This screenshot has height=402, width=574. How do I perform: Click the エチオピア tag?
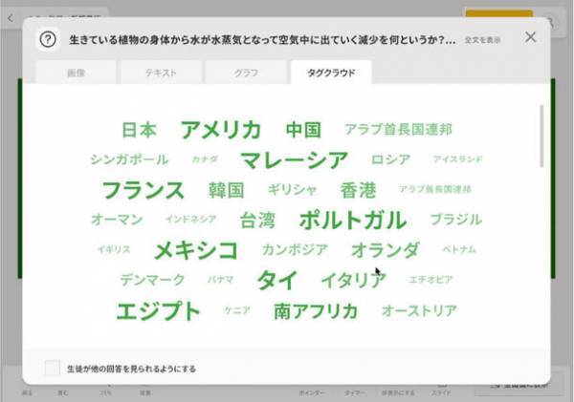coord(430,280)
